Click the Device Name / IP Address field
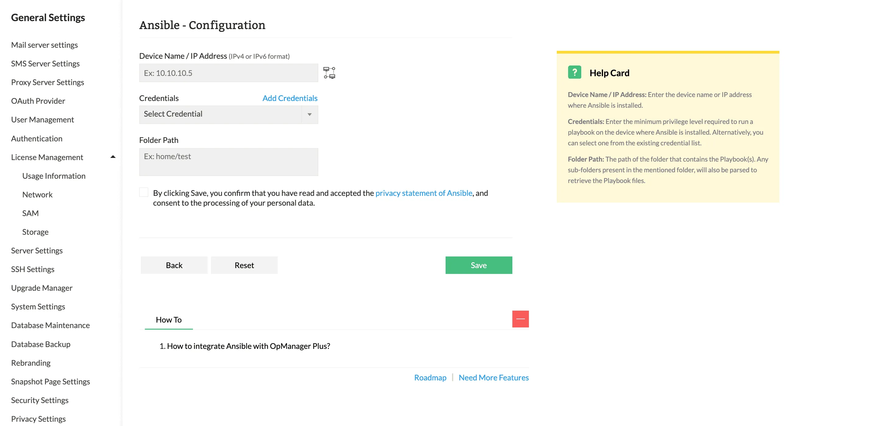 pyautogui.click(x=228, y=73)
